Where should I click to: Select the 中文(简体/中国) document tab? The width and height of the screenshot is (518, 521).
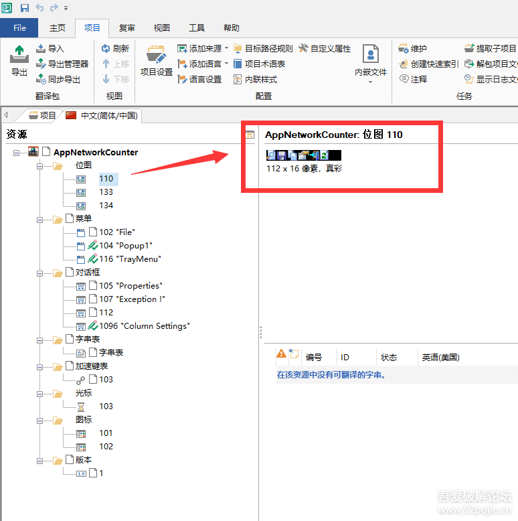click(x=102, y=115)
